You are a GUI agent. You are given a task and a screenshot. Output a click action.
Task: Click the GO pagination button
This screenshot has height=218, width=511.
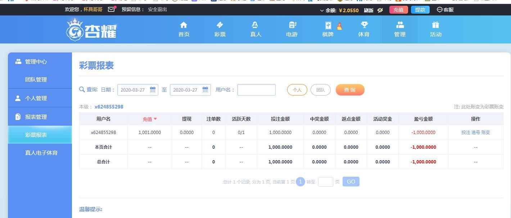[x=351, y=182]
